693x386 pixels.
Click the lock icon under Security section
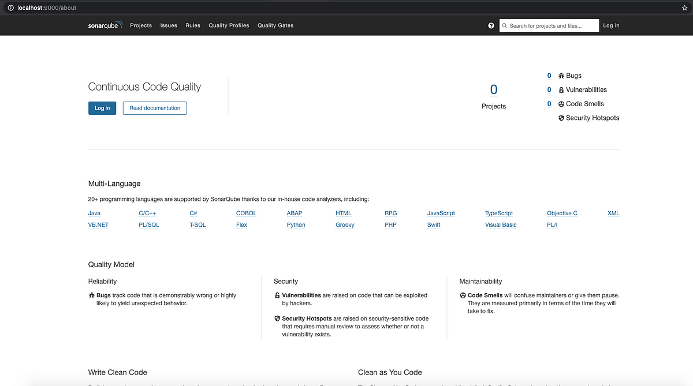coord(277,295)
